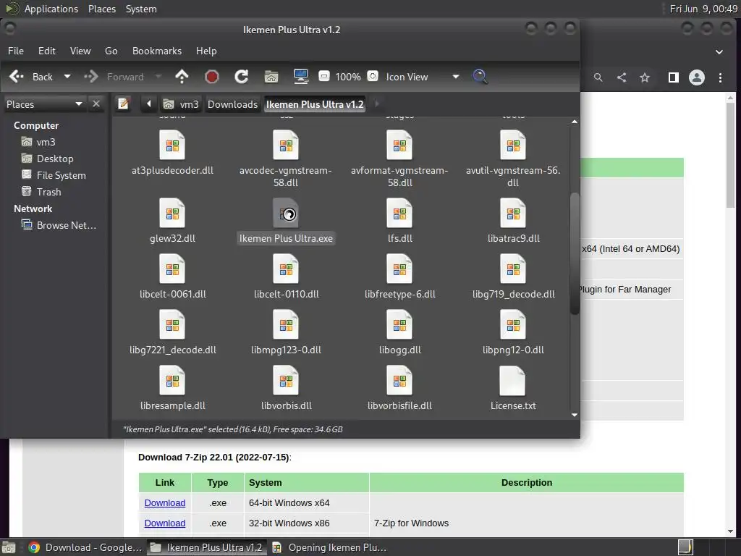This screenshot has height=556, width=741.
Task: Open the Chrome profile avatar
Action: (x=697, y=77)
